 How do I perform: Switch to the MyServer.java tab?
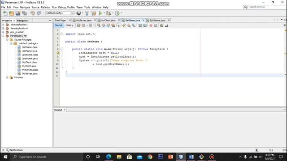click(84, 20)
